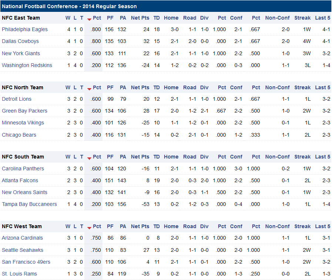Sort NFC West table by Home column

[x=171, y=226]
